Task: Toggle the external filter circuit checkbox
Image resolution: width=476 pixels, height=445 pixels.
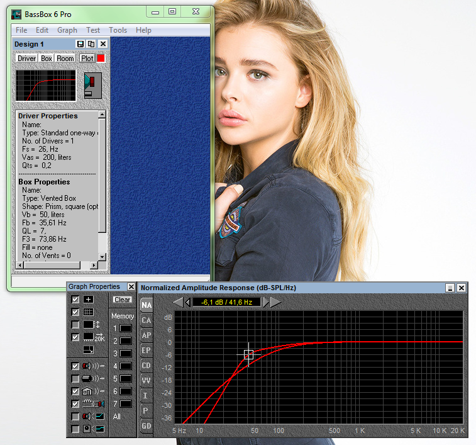Action: coord(75,404)
